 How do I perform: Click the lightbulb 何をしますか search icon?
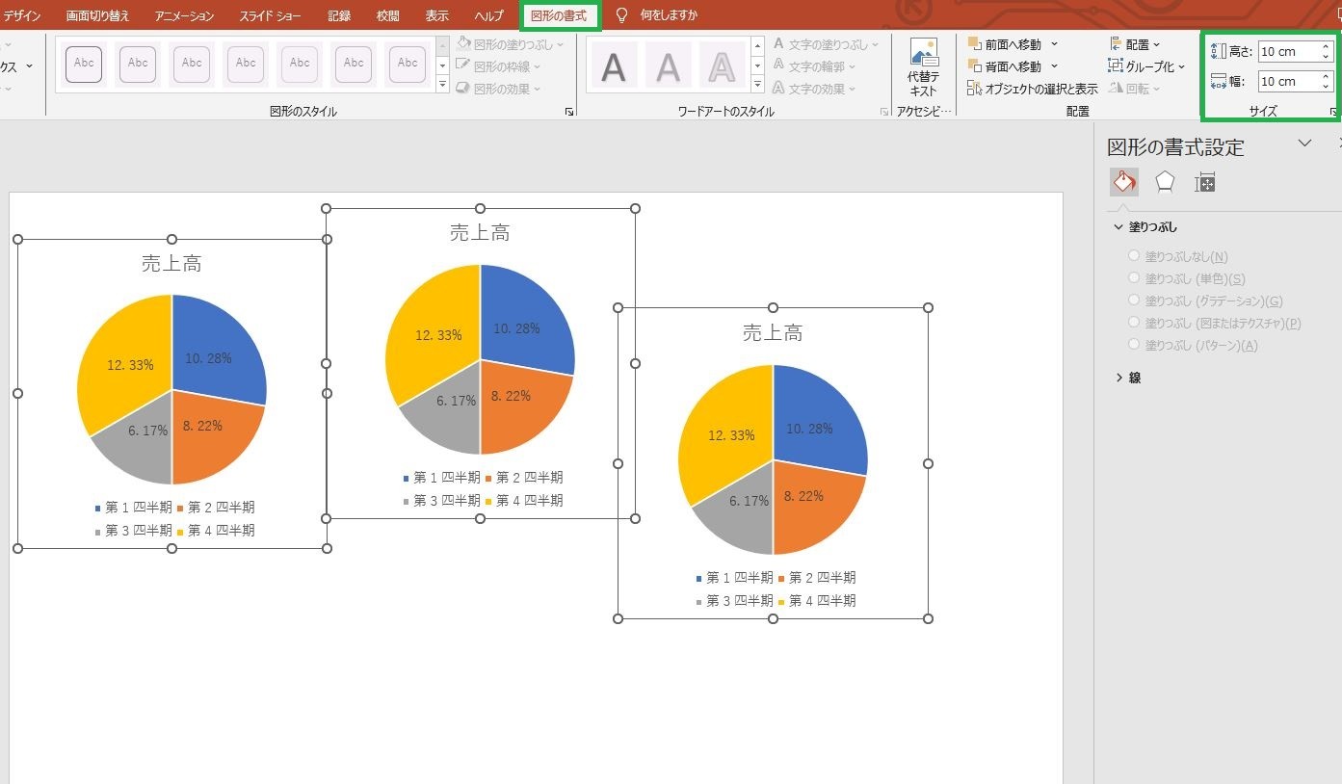622,14
